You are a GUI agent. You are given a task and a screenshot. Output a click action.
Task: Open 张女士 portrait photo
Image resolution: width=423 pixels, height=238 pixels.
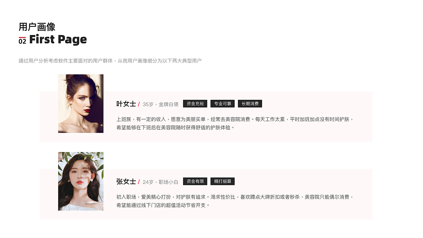click(x=81, y=181)
